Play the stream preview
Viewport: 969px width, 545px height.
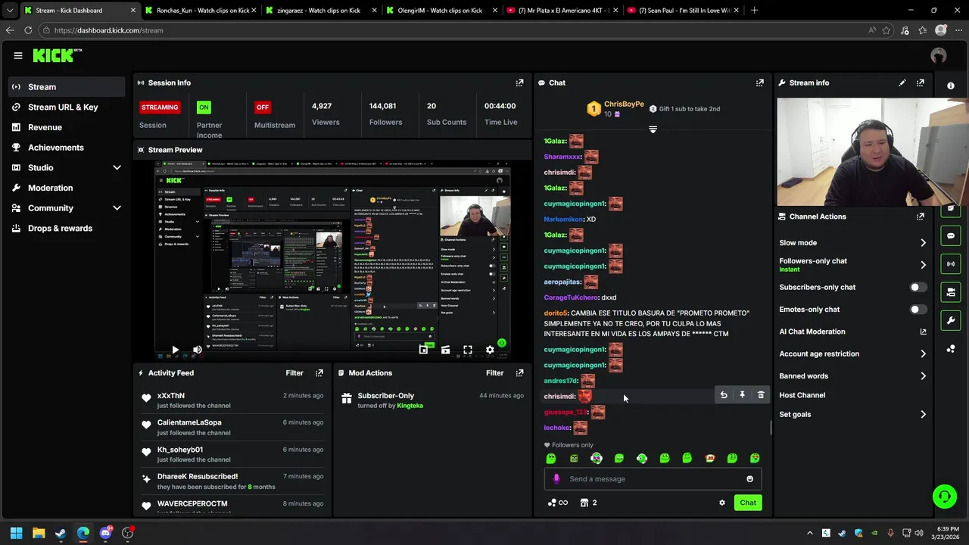click(175, 350)
